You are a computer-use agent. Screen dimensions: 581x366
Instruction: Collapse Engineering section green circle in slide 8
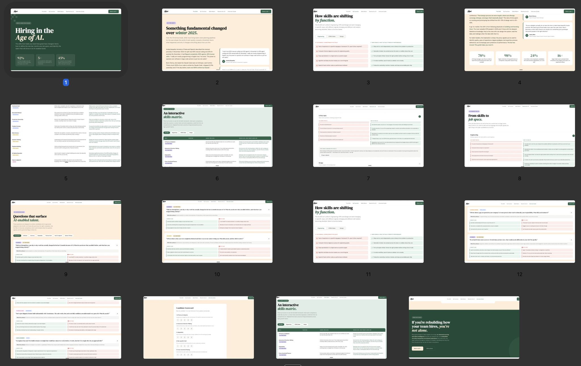coord(573,136)
